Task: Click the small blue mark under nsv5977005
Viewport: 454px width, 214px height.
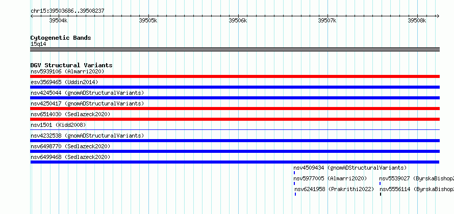Action: click(x=294, y=183)
